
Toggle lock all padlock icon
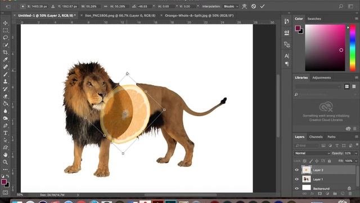click(x=329, y=161)
